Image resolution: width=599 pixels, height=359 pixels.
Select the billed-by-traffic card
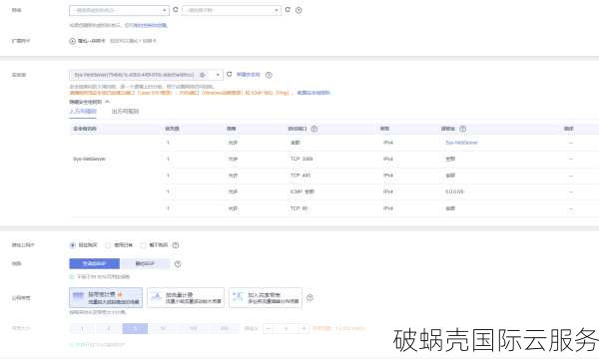tap(186, 297)
